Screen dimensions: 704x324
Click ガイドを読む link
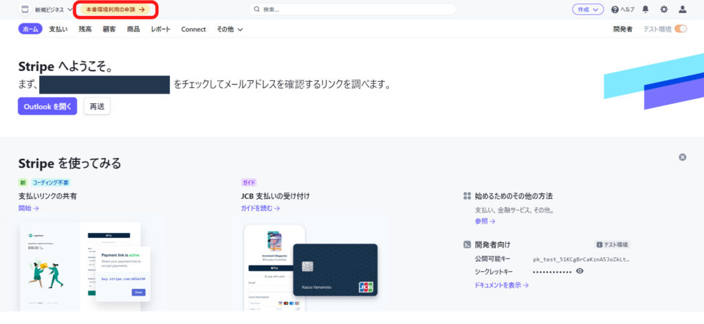tap(261, 208)
